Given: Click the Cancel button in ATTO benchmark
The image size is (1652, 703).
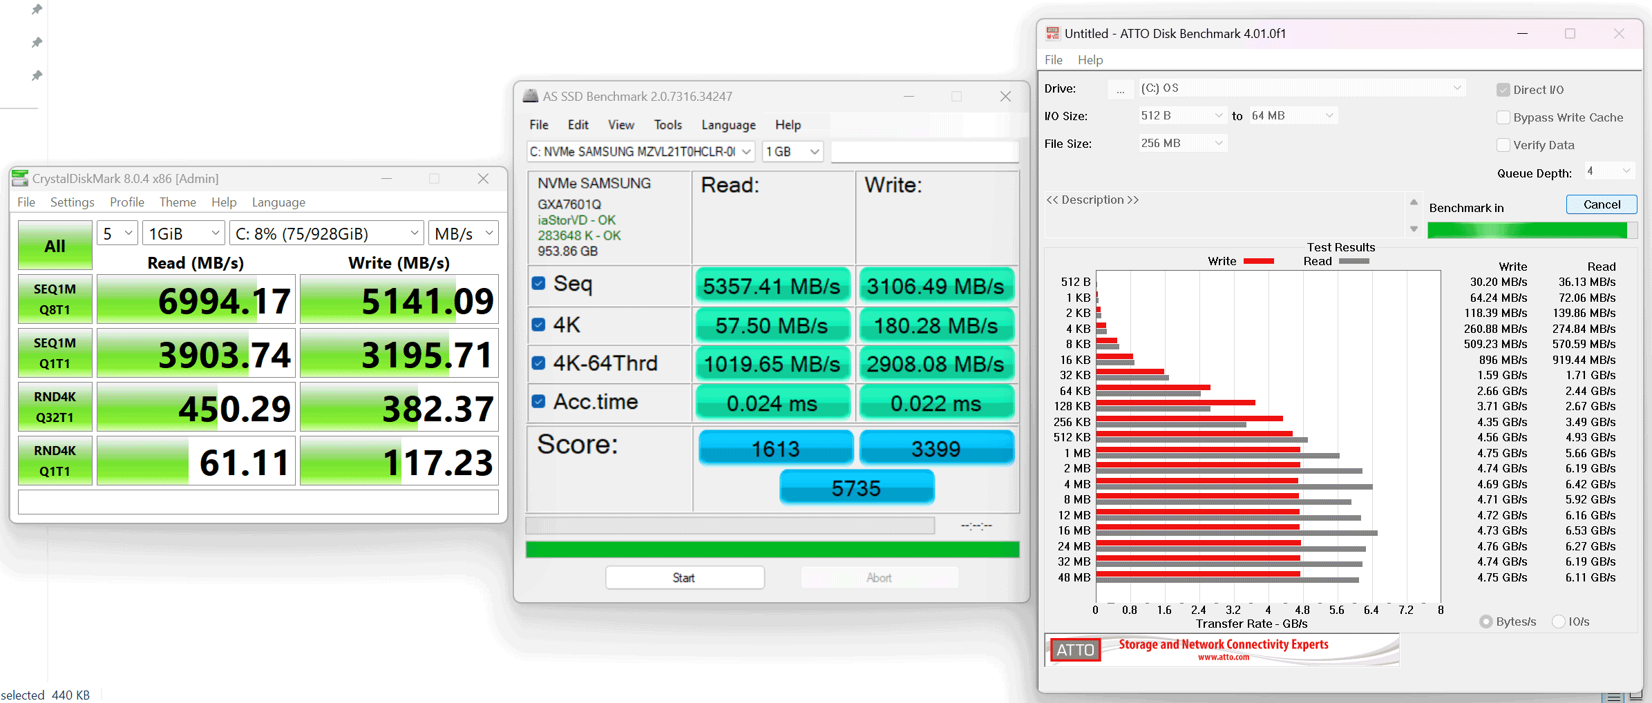Looking at the screenshot, I should point(1602,204).
